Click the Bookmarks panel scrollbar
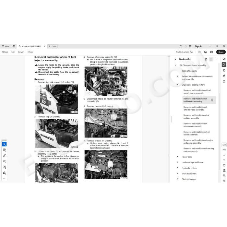The height and width of the screenshot is (227, 227). tap(219, 132)
